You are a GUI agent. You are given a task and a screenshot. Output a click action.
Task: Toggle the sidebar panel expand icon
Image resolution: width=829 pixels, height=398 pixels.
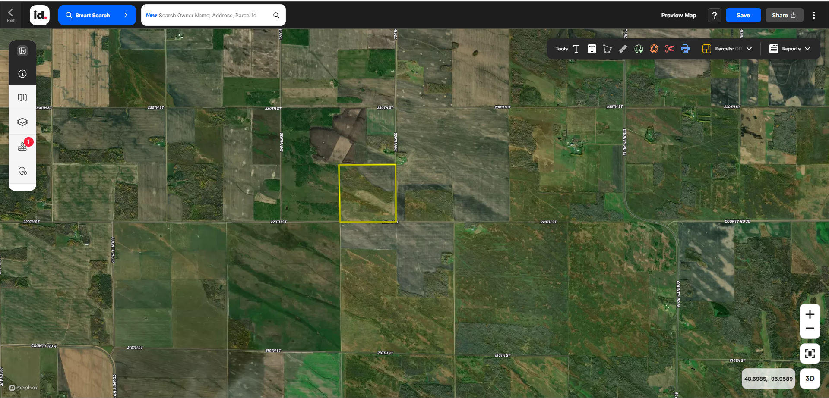coord(22,51)
